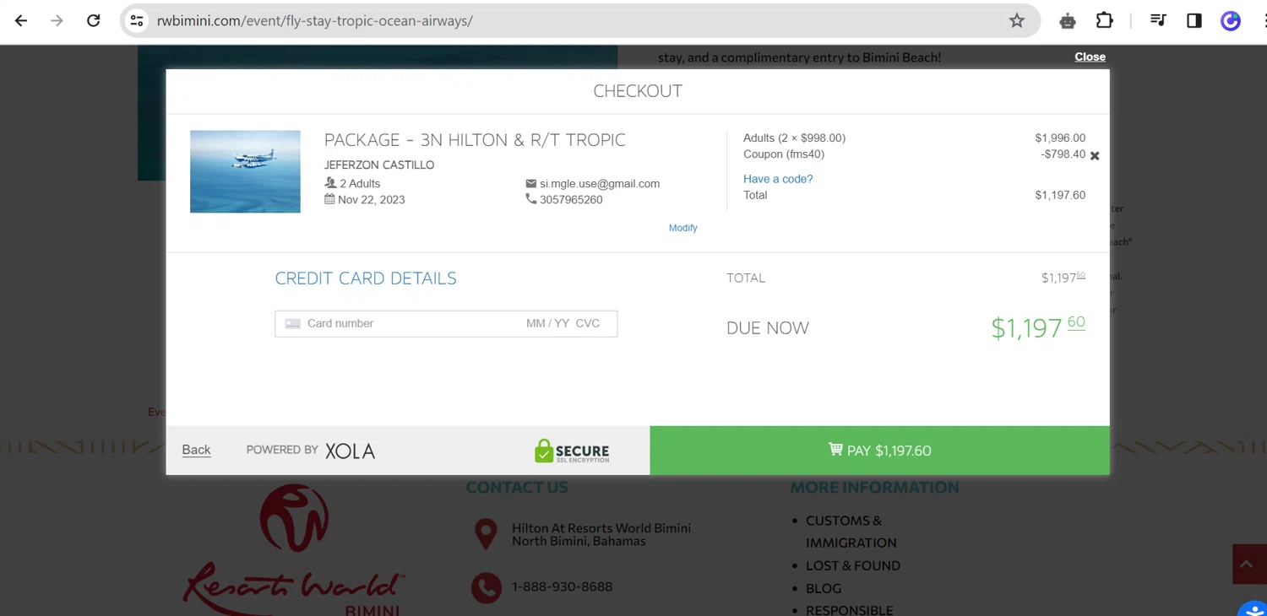Click the Resorts World Bimini logo
This screenshot has width=1267, height=616.
[294, 550]
